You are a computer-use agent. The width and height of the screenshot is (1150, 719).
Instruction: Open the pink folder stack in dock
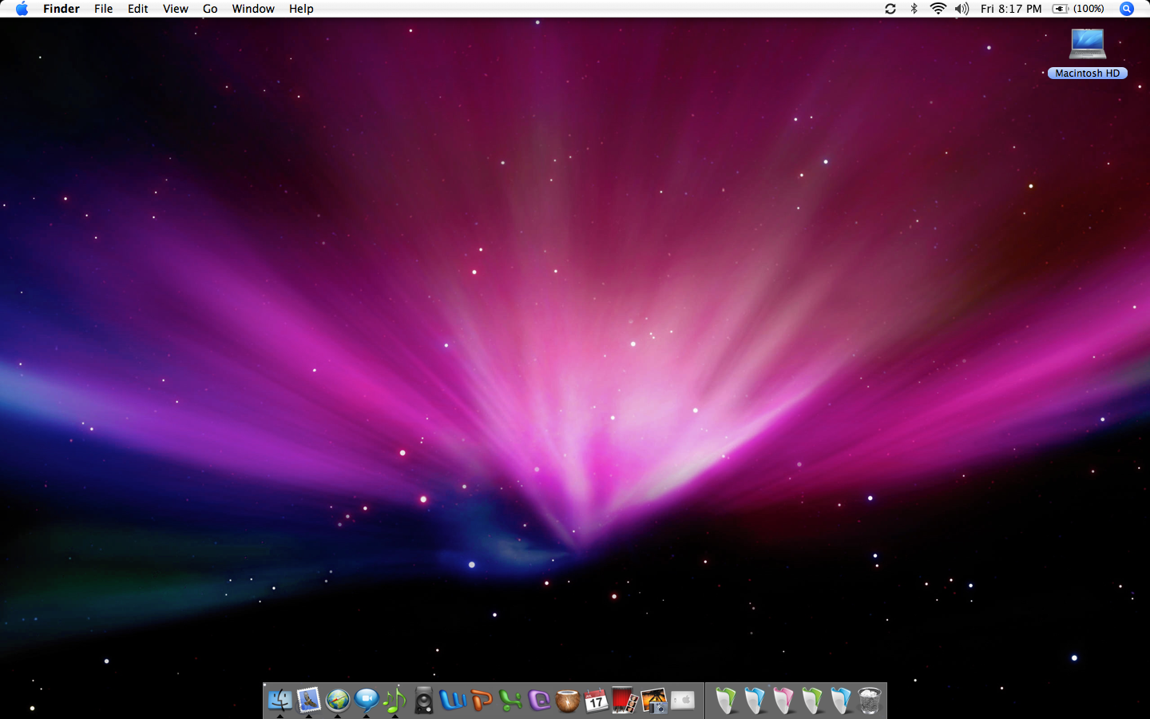(783, 701)
